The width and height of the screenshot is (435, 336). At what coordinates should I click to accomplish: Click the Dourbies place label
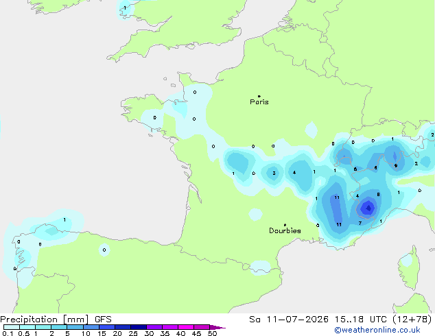(285, 230)
